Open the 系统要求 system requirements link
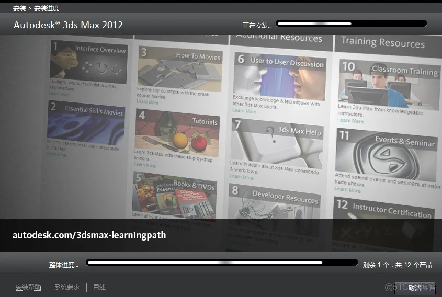 click(67, 287)
